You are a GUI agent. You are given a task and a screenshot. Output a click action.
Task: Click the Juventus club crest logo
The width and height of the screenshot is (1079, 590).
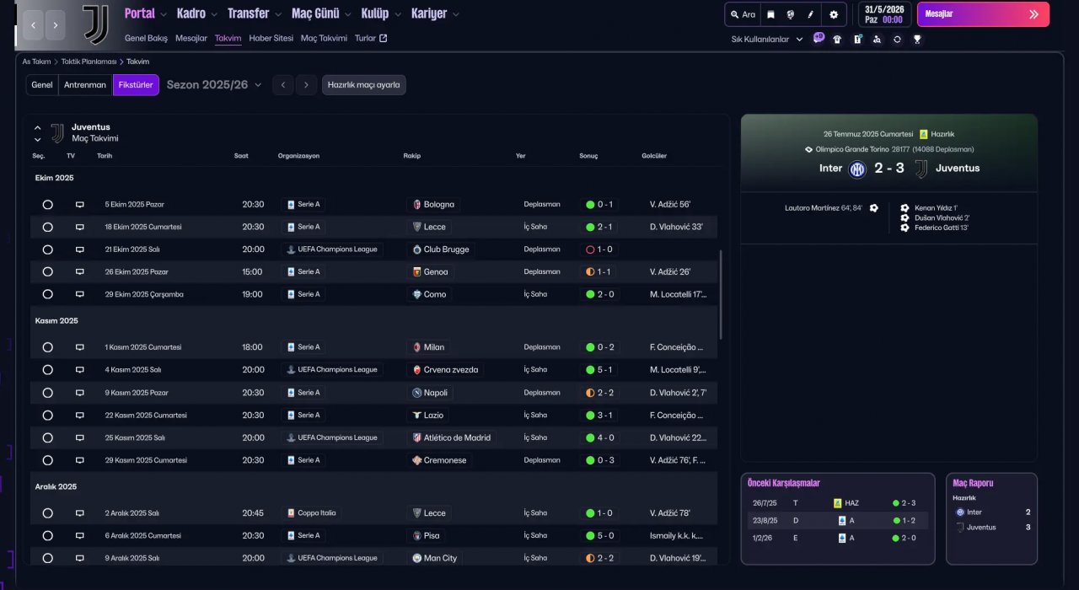click(95, 24)
